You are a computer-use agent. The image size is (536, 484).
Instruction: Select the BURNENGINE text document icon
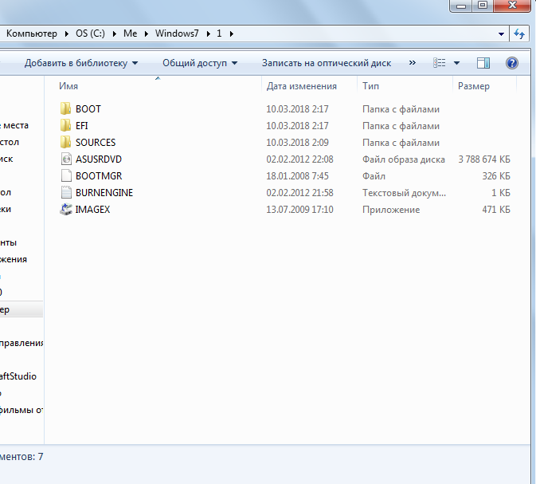pyautogui.click(x=66, y=193)
